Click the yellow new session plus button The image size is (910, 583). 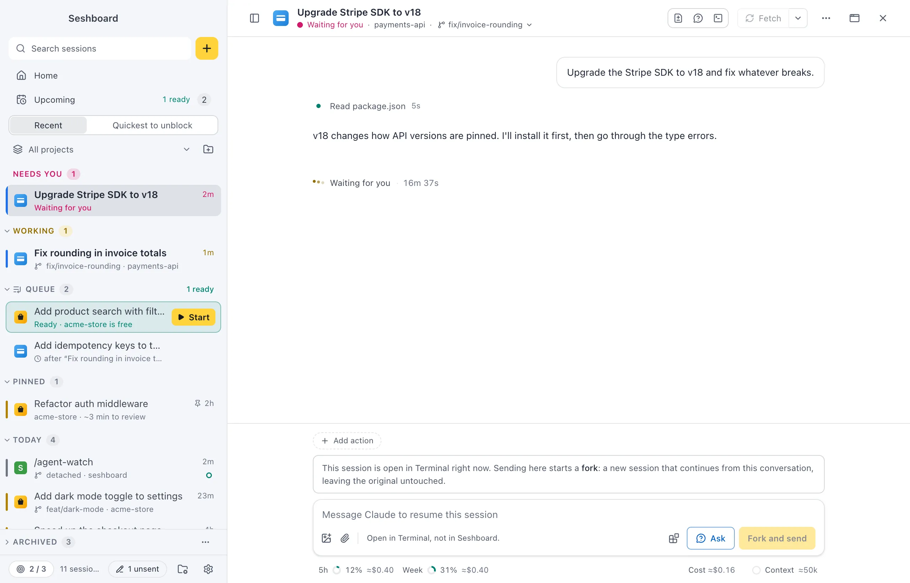click(x=207, y=48)
